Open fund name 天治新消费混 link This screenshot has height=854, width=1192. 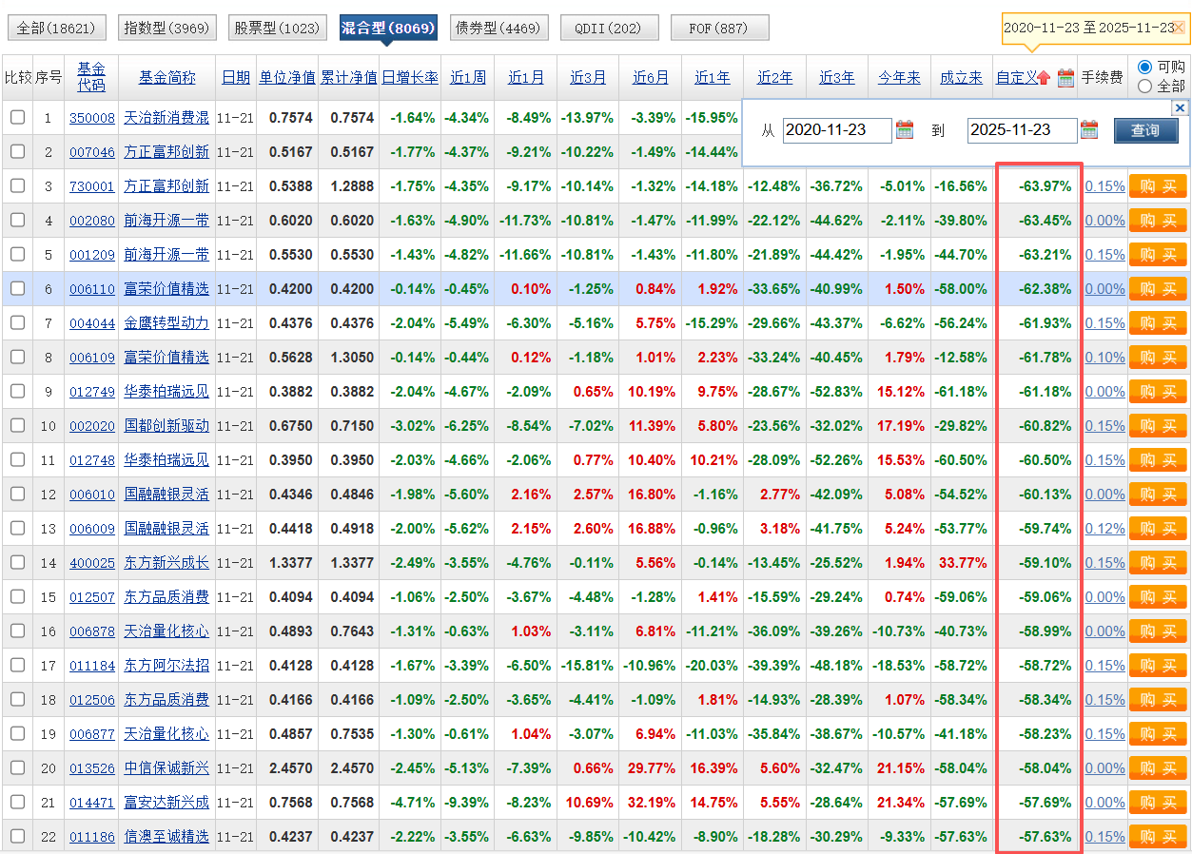pos(166,118)
